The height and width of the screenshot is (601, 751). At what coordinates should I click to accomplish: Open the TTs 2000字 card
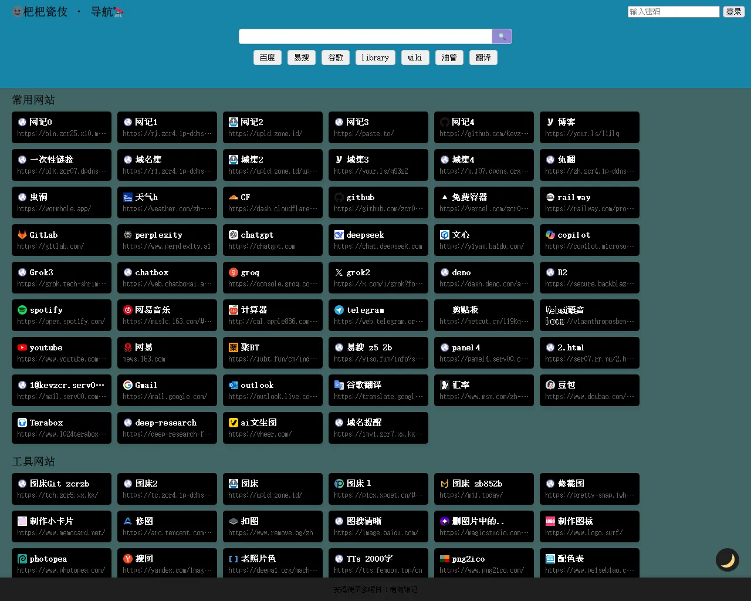tap(378, 564)
